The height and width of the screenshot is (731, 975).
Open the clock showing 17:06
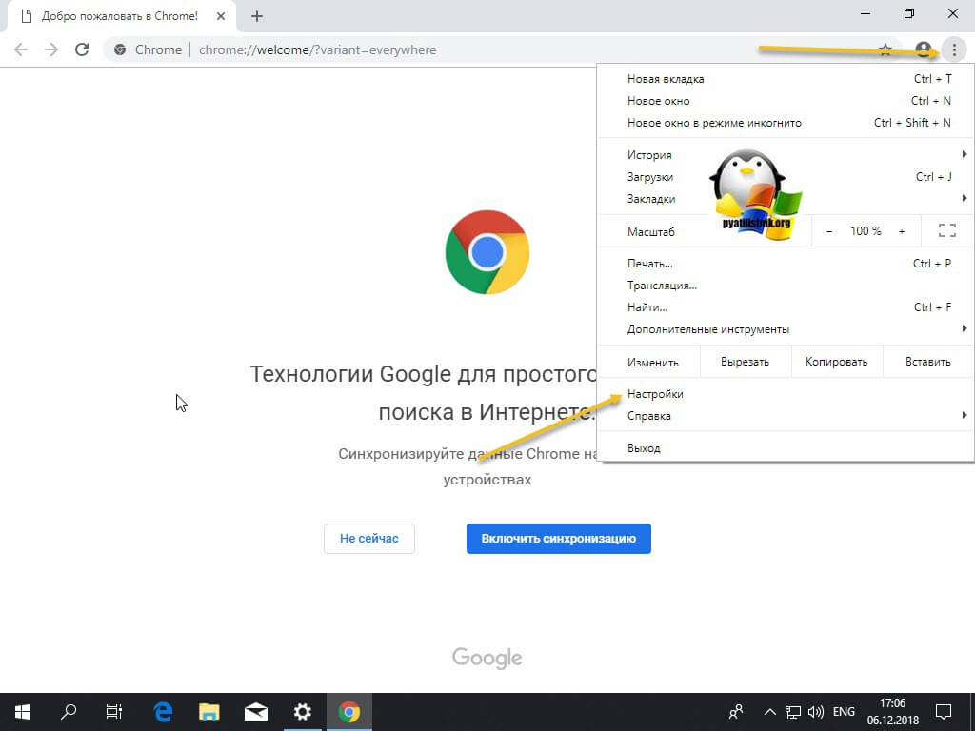[893, 712]
